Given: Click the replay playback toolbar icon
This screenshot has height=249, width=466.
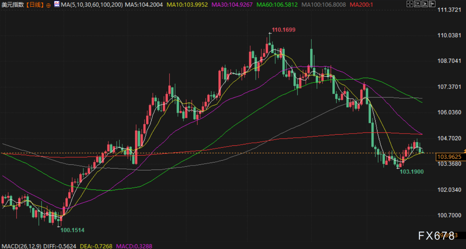Looking at the screenshot, I should [x=425, y=4].
